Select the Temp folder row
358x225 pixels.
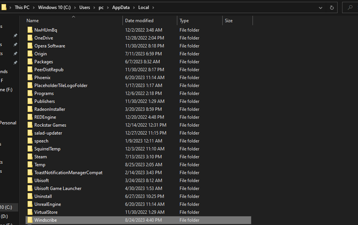[138, 165]
